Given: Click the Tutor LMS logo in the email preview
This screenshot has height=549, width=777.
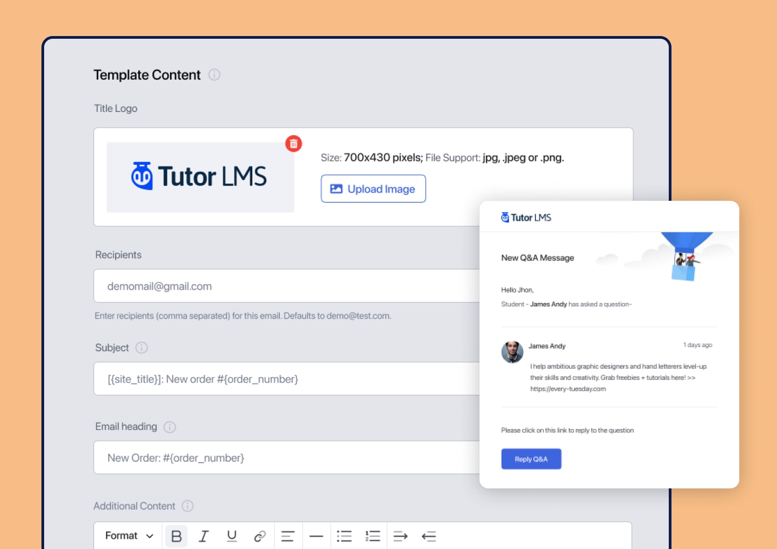Looking at the screenshot, I should (x=526, y=217).
